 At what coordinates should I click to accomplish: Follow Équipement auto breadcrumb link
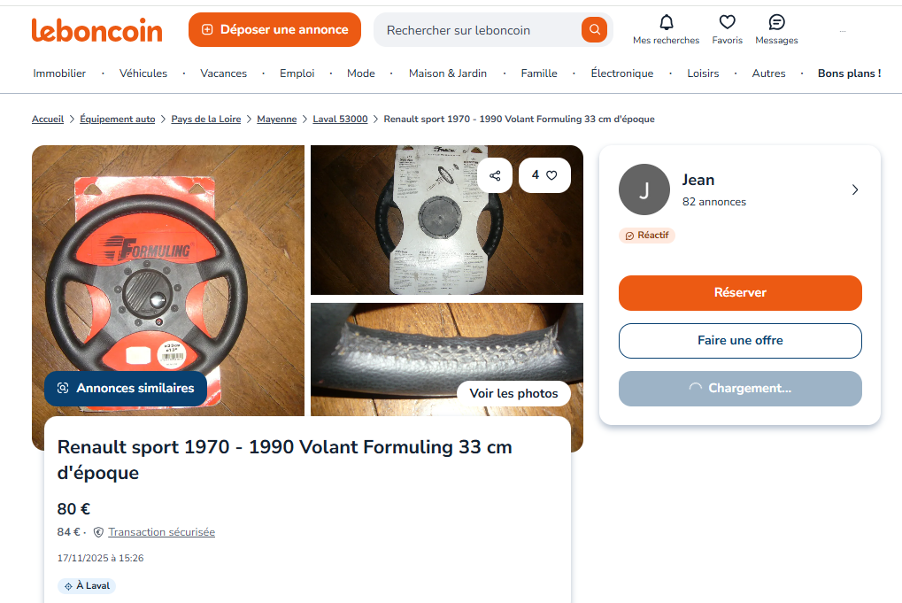118,119
